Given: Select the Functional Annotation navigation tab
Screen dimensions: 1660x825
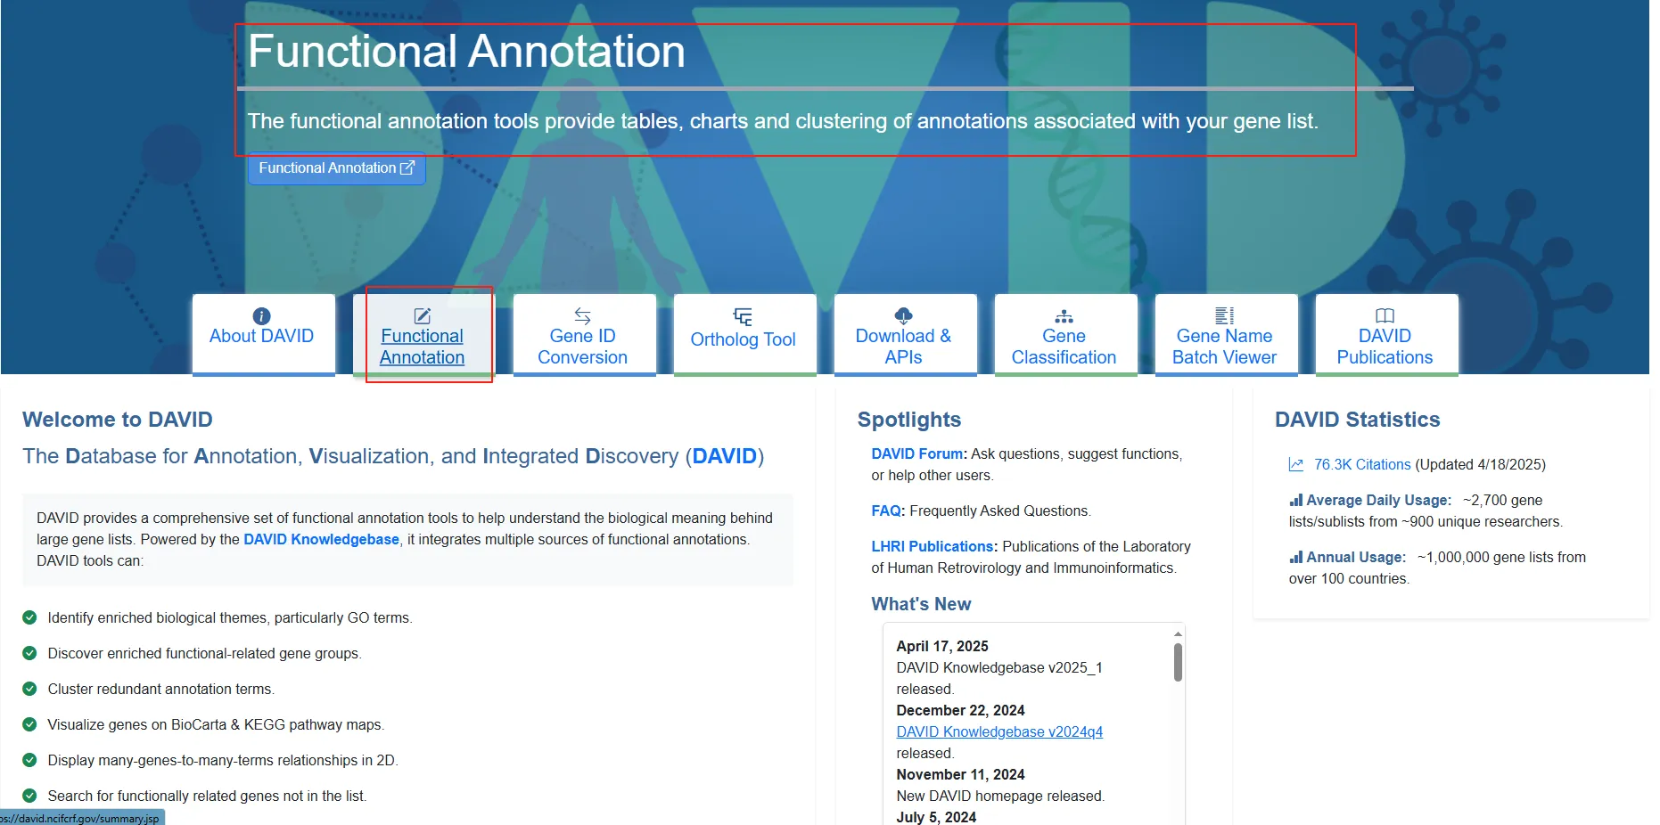Looking at the screenshot, I should tap(423, 334).
